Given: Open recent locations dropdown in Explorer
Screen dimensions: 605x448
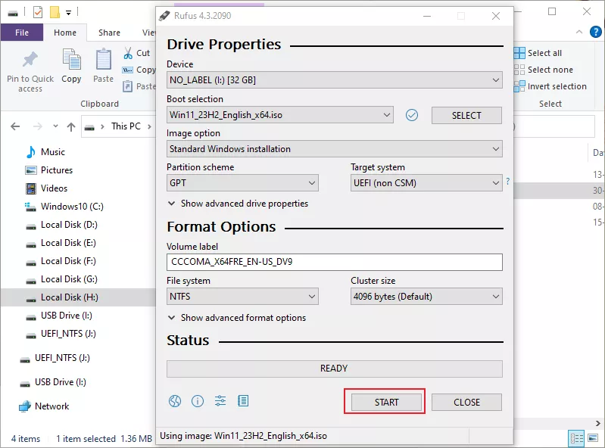Looking at the screenshot, I should click(x=55, y=126).
